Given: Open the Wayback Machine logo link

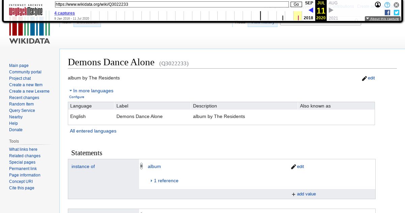Looking at the screenshot, I should tap(26, 10).
